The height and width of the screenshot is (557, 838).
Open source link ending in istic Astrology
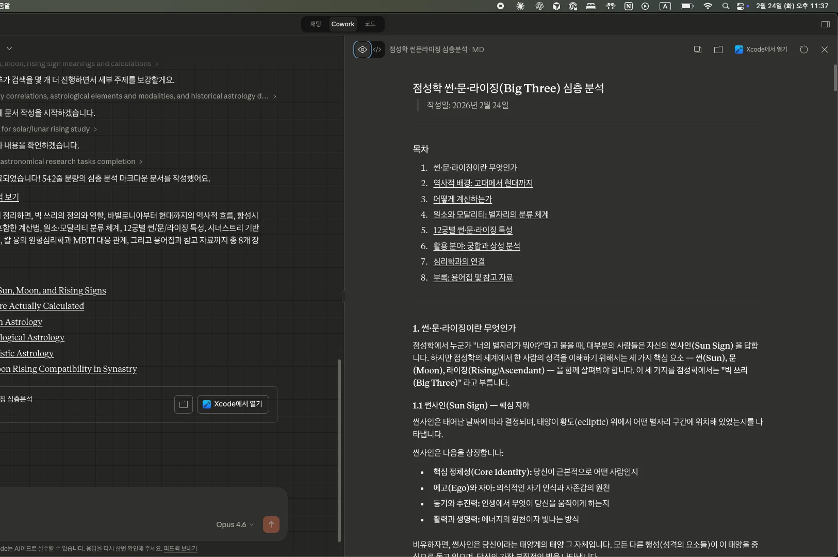coord(27,353)
